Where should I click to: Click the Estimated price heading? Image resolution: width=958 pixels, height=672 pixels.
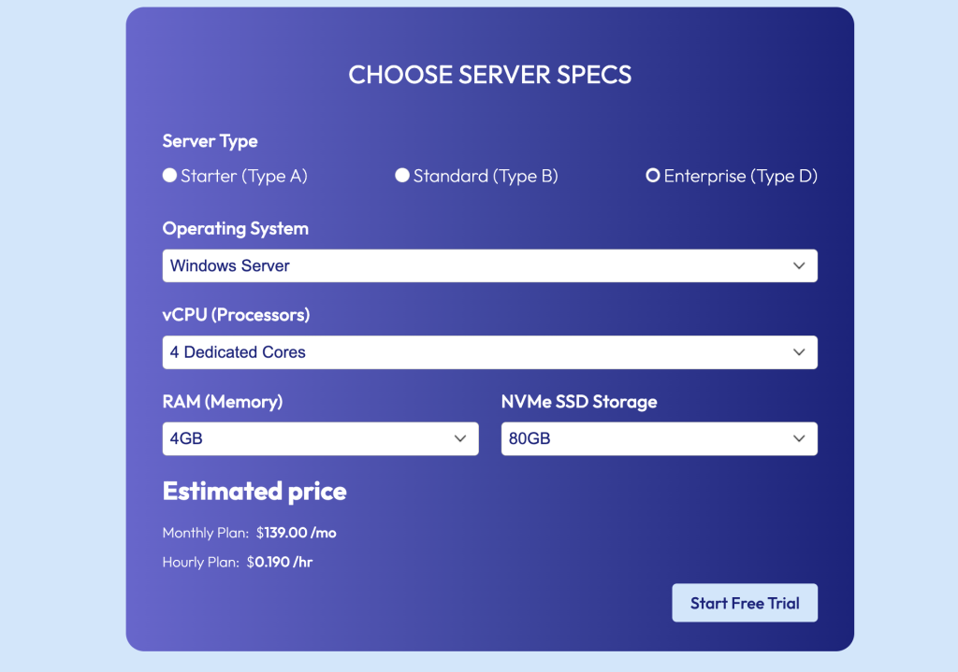tap(254, 491)
